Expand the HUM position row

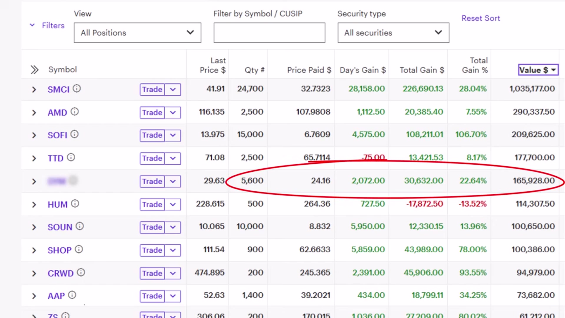[34, 205]
